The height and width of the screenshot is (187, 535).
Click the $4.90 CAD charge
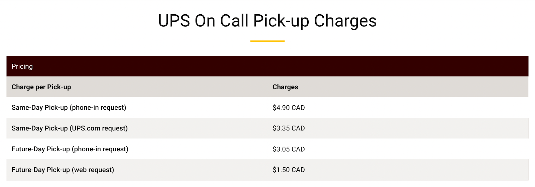[289, 108]
